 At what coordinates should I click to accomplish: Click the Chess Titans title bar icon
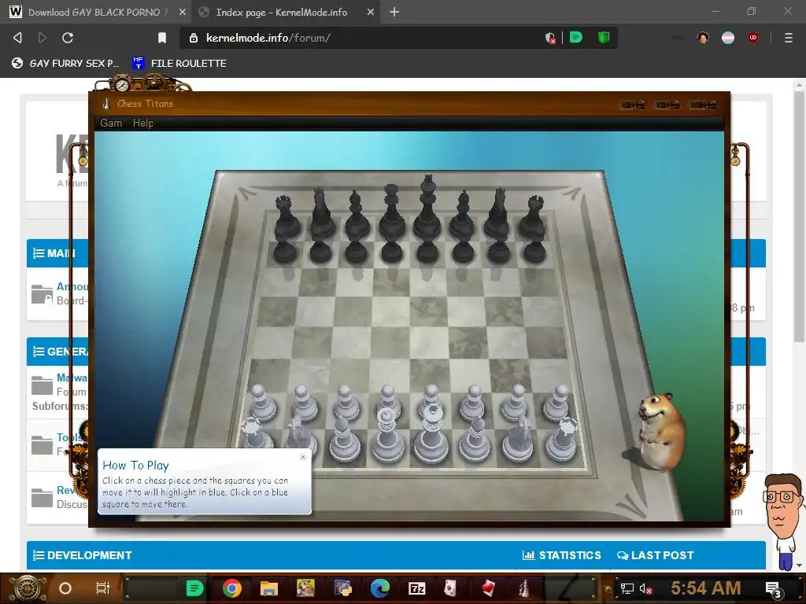pyautogui.click(x=106, y=103)
